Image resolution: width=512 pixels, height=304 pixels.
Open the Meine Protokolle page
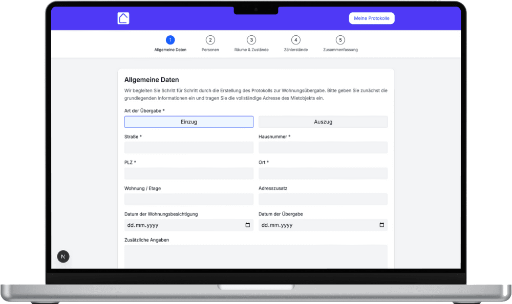(372, 18)
